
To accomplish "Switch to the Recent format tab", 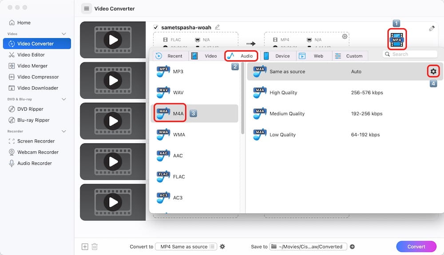I will (x=171, y=56).
